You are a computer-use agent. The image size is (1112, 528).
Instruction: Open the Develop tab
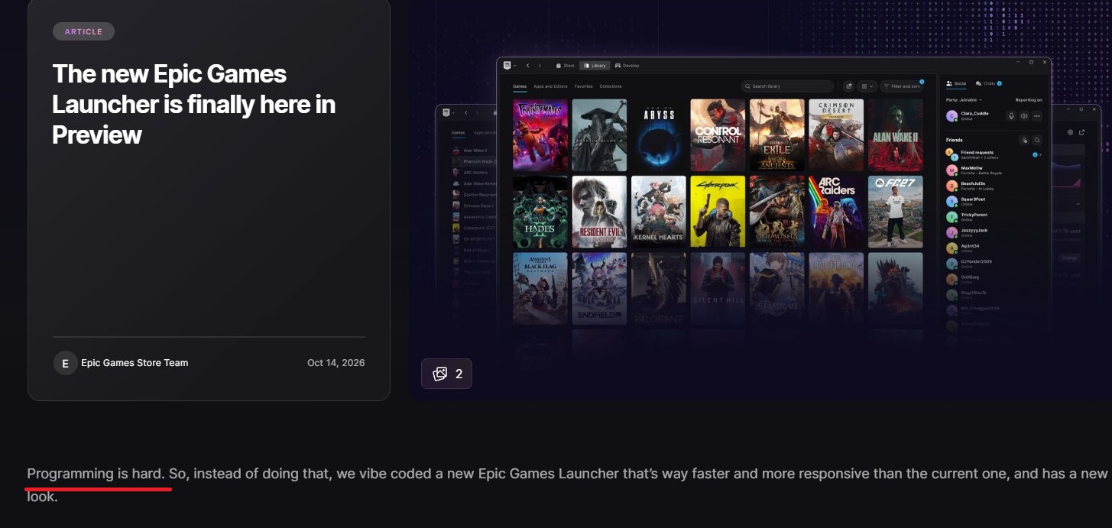(x=627, y=66)
